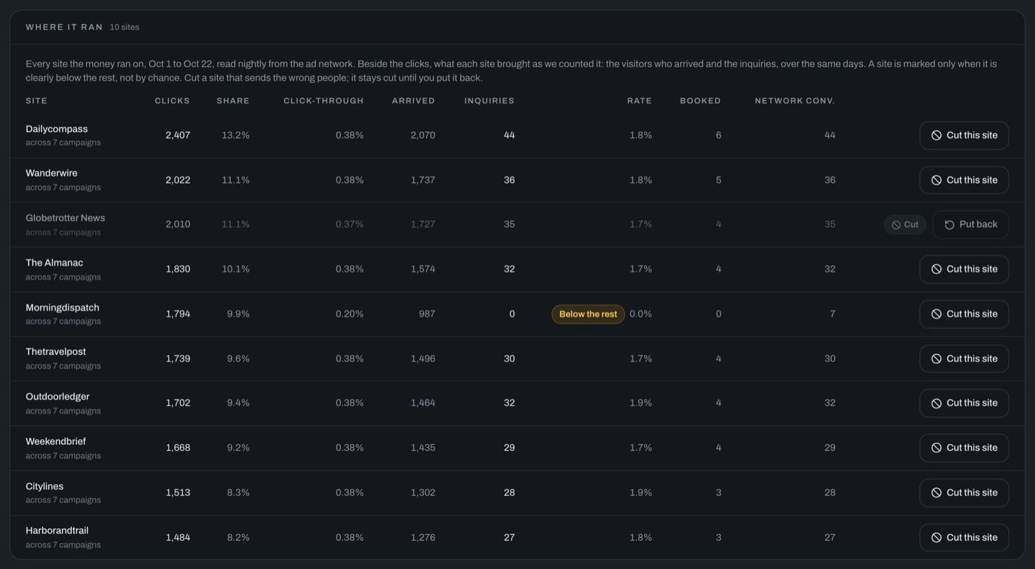The height and width of the screenshot is (569, 1035).
Task: Select the Arrived column header
Action: click(x=413, y=101)
